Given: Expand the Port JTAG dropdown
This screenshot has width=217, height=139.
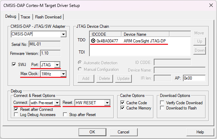Looking at the screenshot, I should pyautogui.click(x=57, y=65).
